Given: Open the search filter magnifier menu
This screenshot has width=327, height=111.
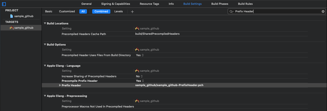Looking at the screenshot, I should point(232,11).
